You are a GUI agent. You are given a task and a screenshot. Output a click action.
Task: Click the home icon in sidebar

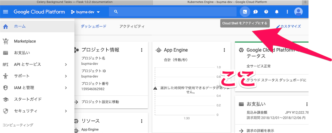click(6, 27)
